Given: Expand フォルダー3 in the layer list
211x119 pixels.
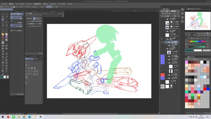Looking at the screenshot, I should pos(168,78).
